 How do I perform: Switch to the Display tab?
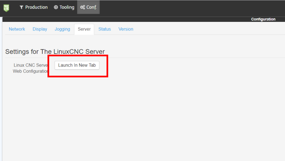click(x=40, y=29)
